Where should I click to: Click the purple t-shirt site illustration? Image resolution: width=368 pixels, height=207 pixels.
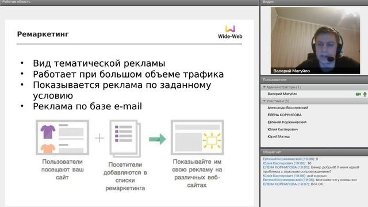(x=62, y=137)
